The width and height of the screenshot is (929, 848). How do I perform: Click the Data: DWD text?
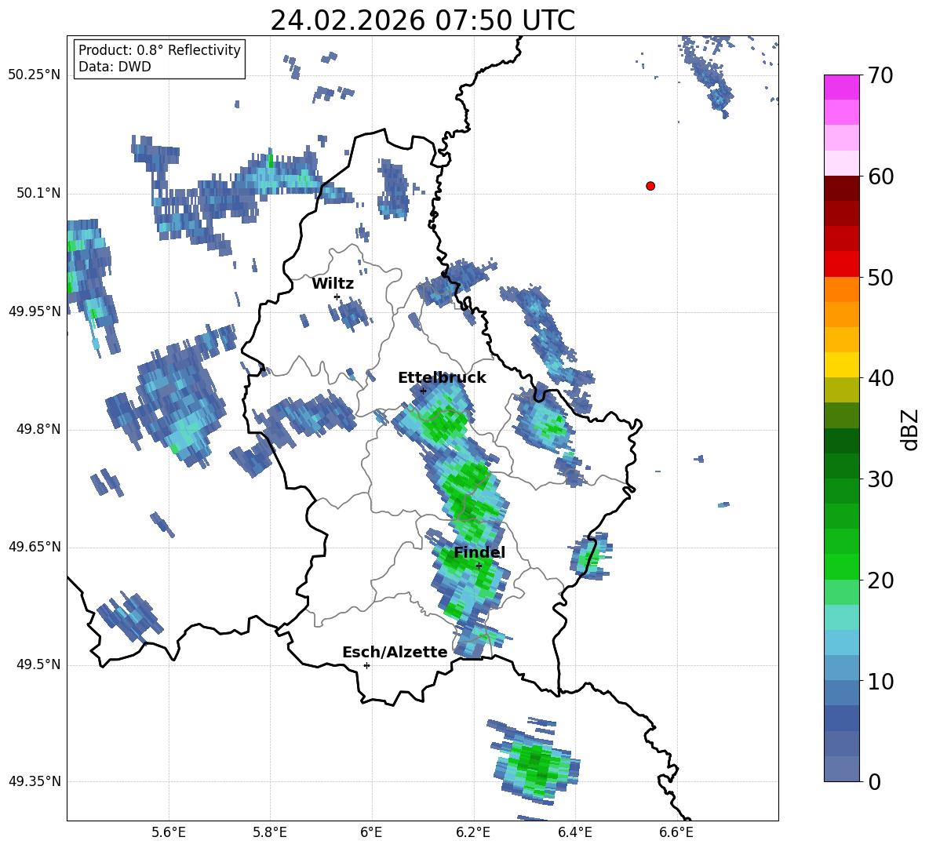pos(115,67)
